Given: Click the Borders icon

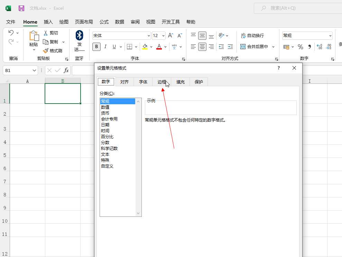Looking at the screenshot, I should tap(130, 46).
